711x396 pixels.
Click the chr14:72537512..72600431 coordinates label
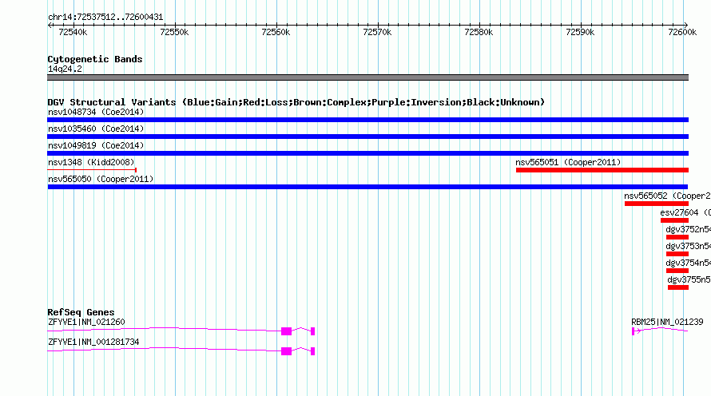(x=105, y=18)
